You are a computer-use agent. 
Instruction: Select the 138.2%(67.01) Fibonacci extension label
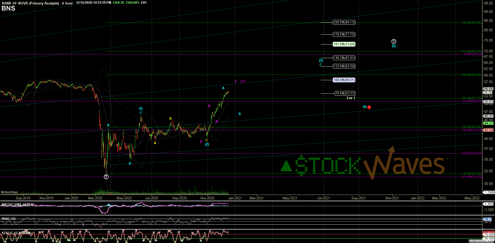(344, 58)
